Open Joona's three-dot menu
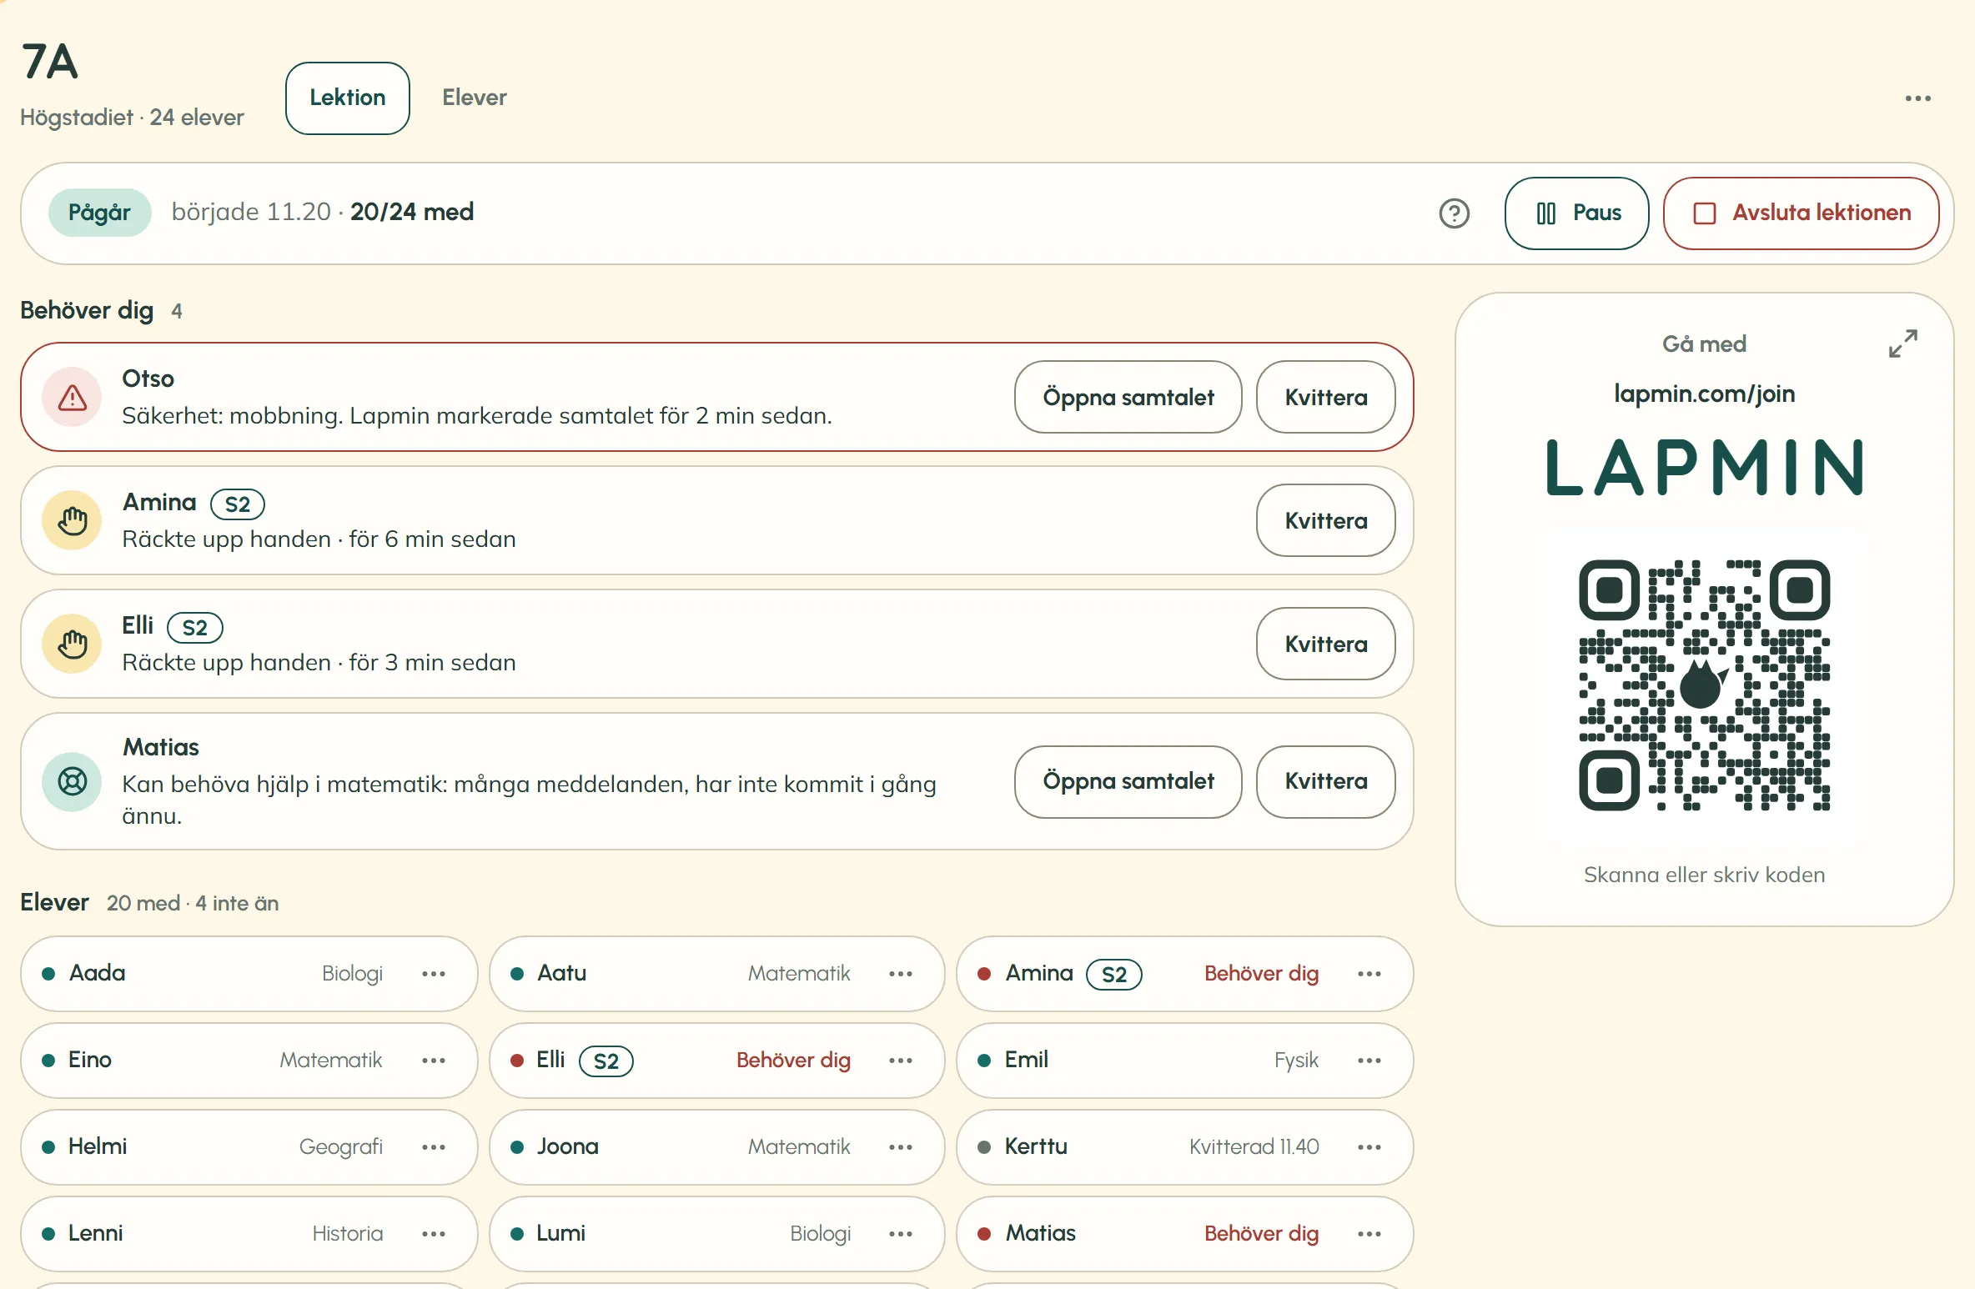This screenshot has height=1289, width=1975. (x=901, y=1147)
